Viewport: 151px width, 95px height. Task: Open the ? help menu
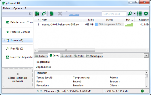[26, 8]
